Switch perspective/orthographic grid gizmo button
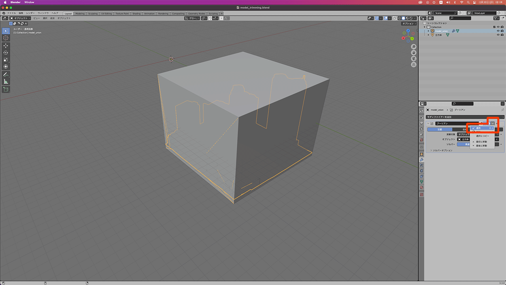This screenshot has height=285, width=506. tap(413, 65)
